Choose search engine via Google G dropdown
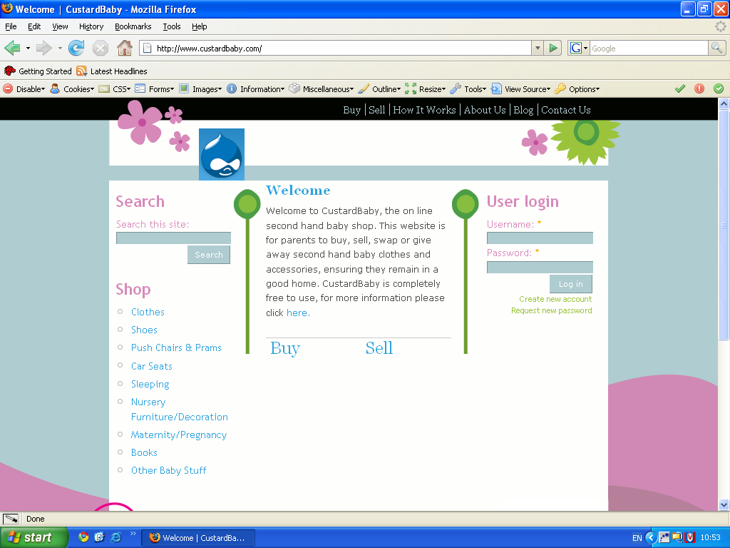 [x=579, y=48]
